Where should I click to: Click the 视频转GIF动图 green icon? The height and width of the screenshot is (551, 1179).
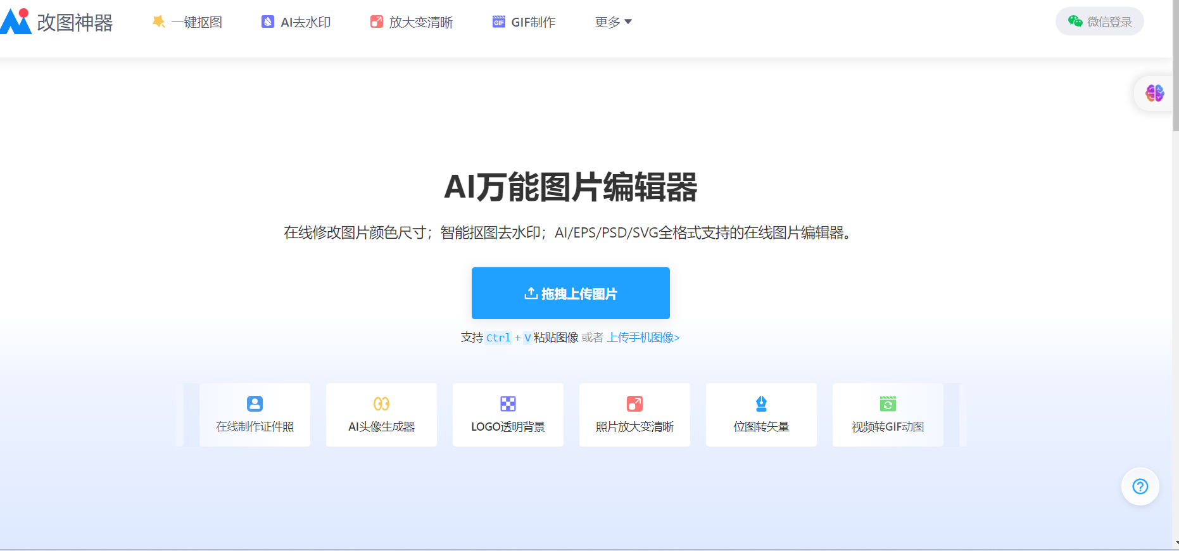[x=888, y=403]
